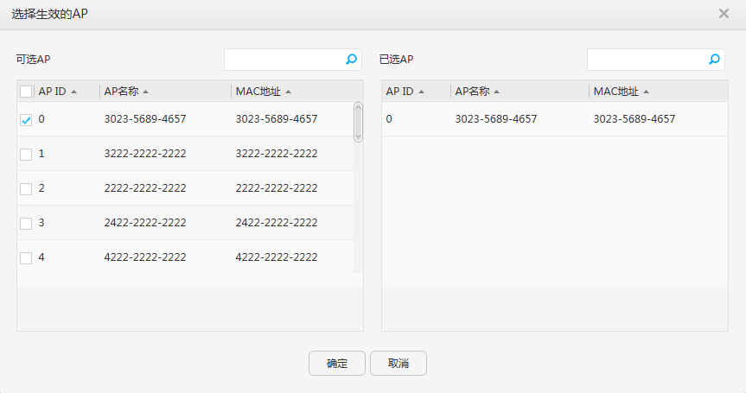Close the select AP dialog
This screenshot has width=746, height=393.
point(724,14)
